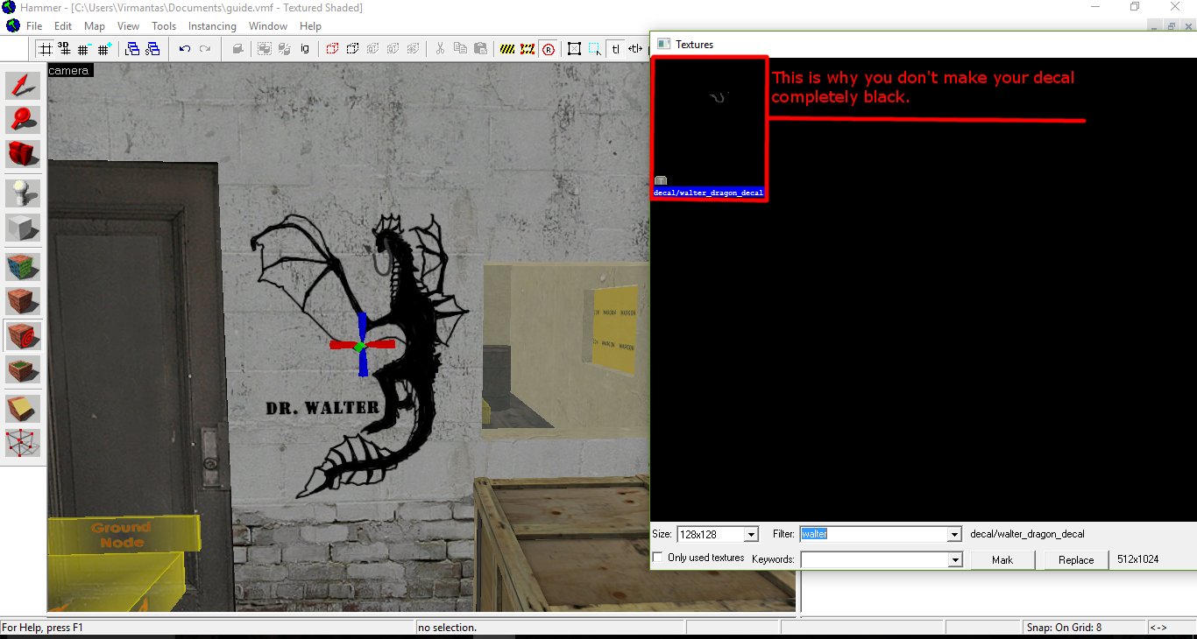Toggle scaling texture lock button
1197x639 pixels.
click(x=635, y=49)
